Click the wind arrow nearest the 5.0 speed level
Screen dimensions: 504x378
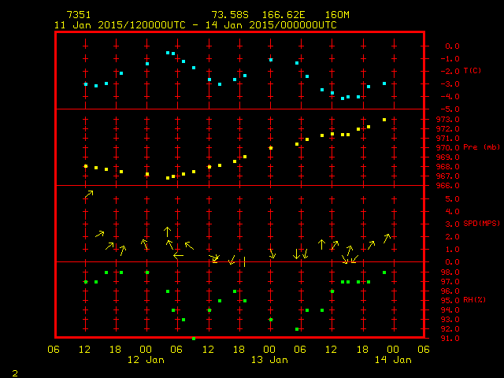coord(89,194)
